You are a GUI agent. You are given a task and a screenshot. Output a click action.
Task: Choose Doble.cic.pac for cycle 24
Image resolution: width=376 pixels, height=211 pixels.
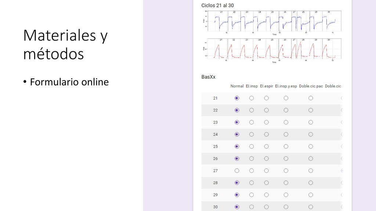pos(311,134)
